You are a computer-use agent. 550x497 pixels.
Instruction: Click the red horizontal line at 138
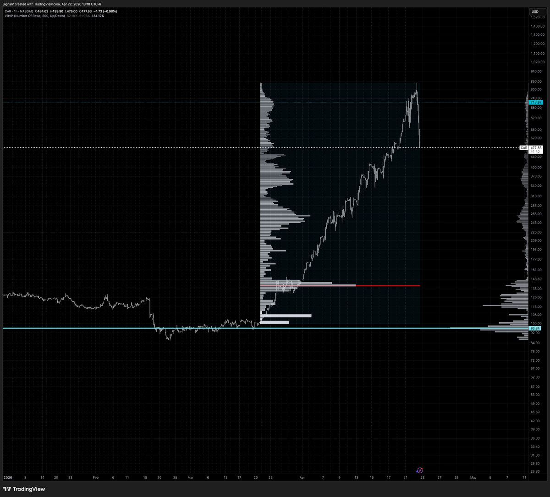(340, 285)
